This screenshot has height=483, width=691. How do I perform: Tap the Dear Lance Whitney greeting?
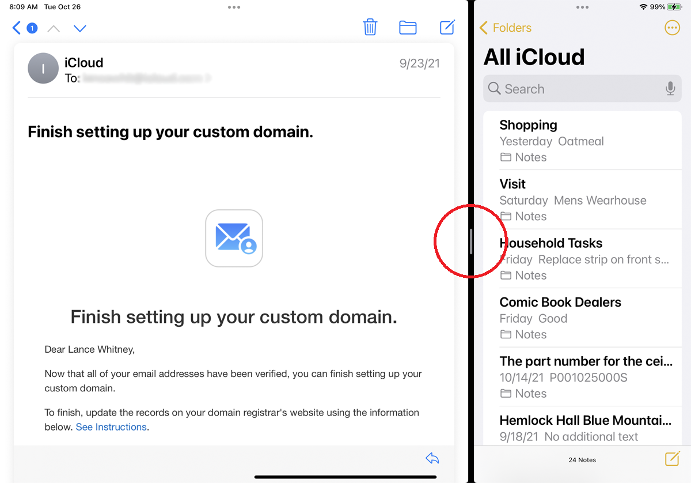click(x=89, y=349)
